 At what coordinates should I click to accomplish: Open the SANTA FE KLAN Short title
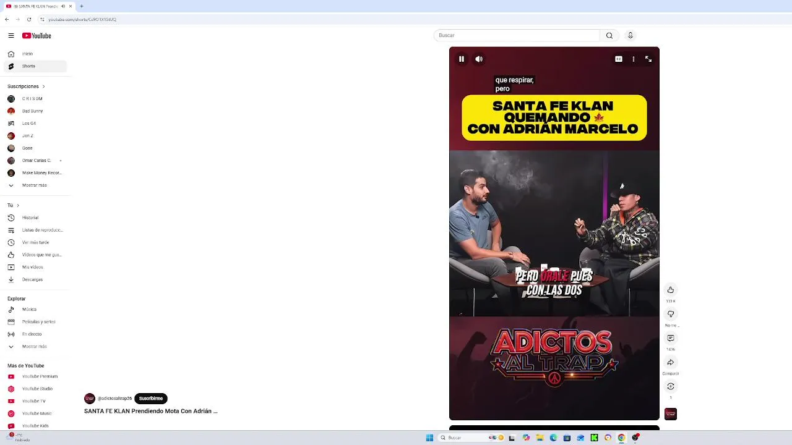[151, 411]
